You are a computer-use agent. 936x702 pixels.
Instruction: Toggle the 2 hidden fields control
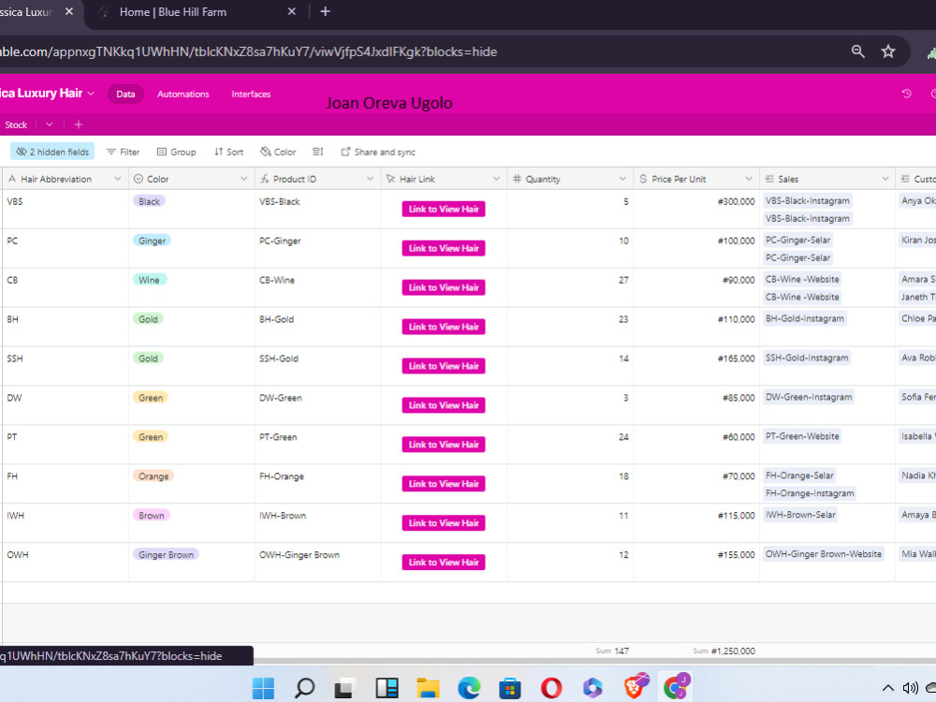52,152
